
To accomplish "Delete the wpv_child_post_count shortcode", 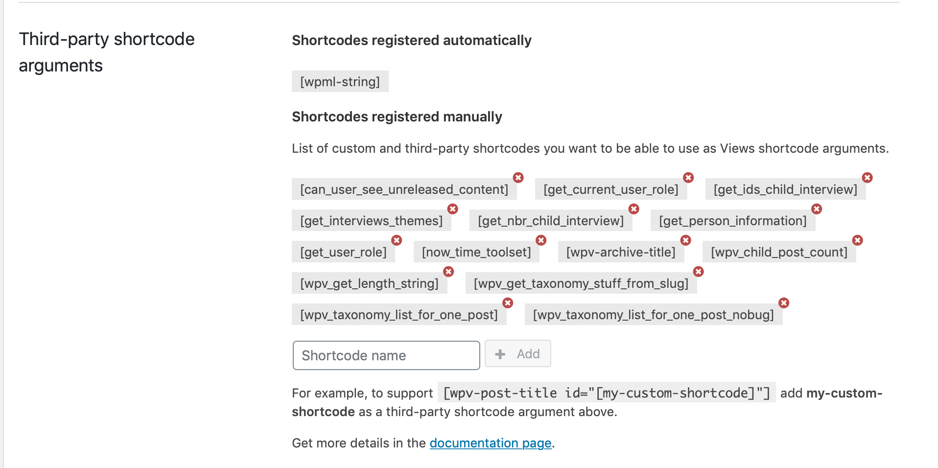I will pyautogui.click(x=858, y=240).
